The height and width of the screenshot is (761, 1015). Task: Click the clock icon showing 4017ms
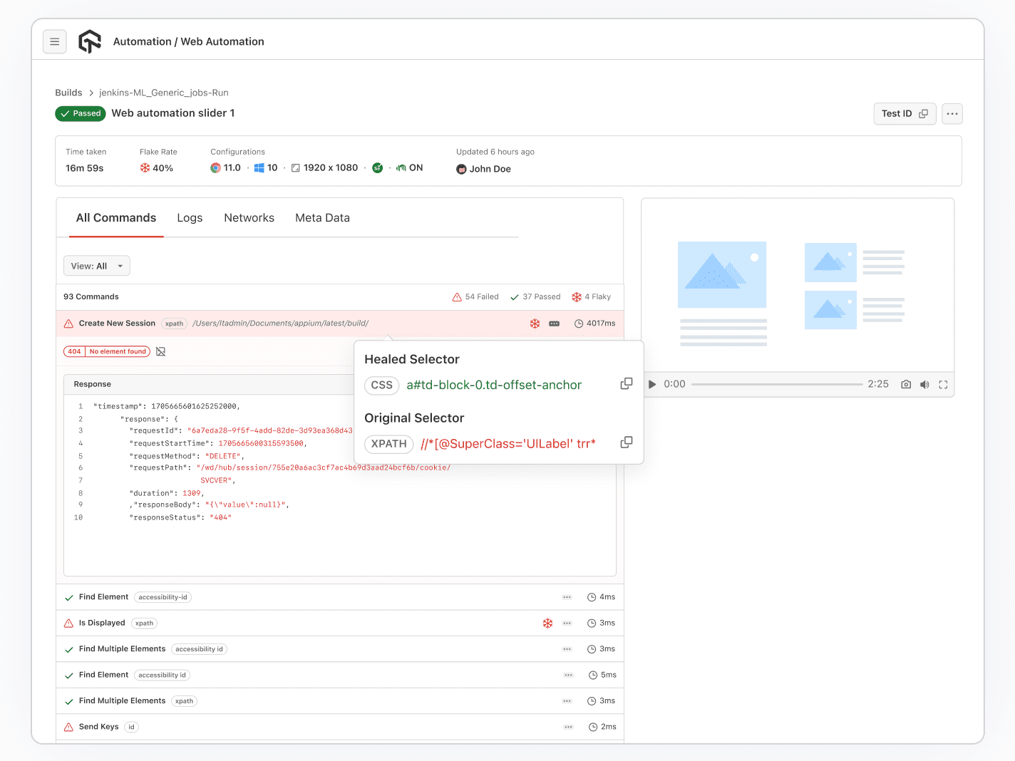click(x=578, y=323)
